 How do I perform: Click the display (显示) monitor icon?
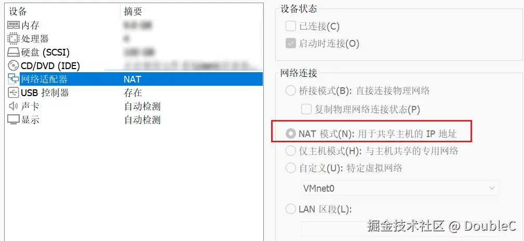point(14,119)
